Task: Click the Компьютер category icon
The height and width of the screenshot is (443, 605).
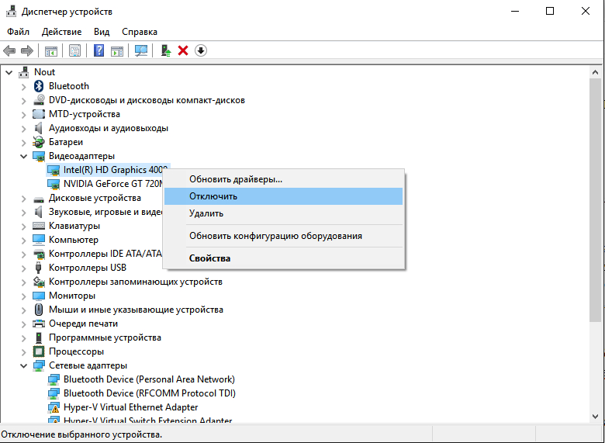Action: [x=39, y=240]
